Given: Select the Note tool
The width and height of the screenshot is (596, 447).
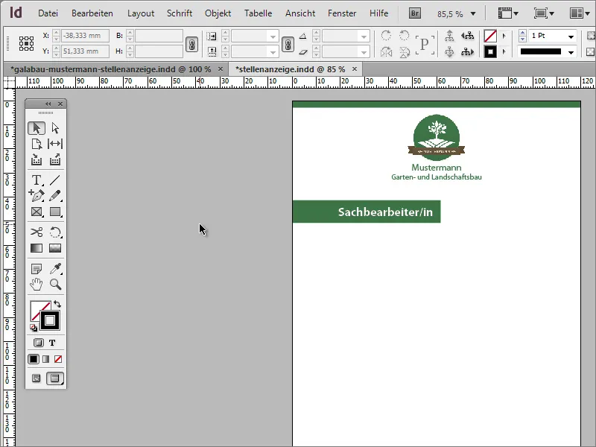Looking at the screenshot, I should [37, 269].
